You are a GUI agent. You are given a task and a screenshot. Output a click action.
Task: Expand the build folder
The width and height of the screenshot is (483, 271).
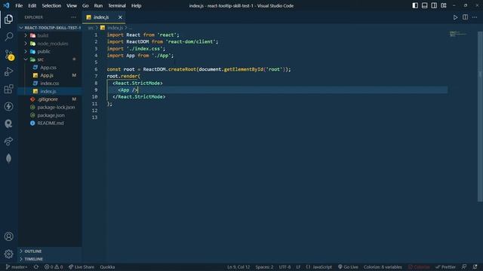coord(50,35)
